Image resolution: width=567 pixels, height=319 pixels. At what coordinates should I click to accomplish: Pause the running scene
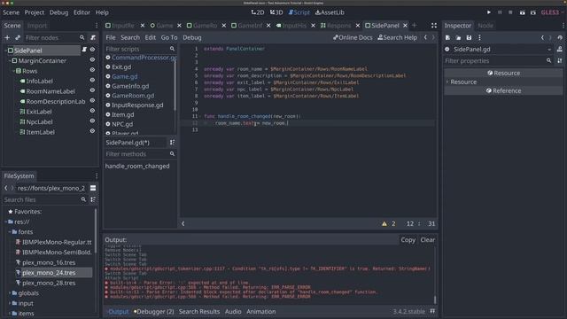click(x=500, y=12)
